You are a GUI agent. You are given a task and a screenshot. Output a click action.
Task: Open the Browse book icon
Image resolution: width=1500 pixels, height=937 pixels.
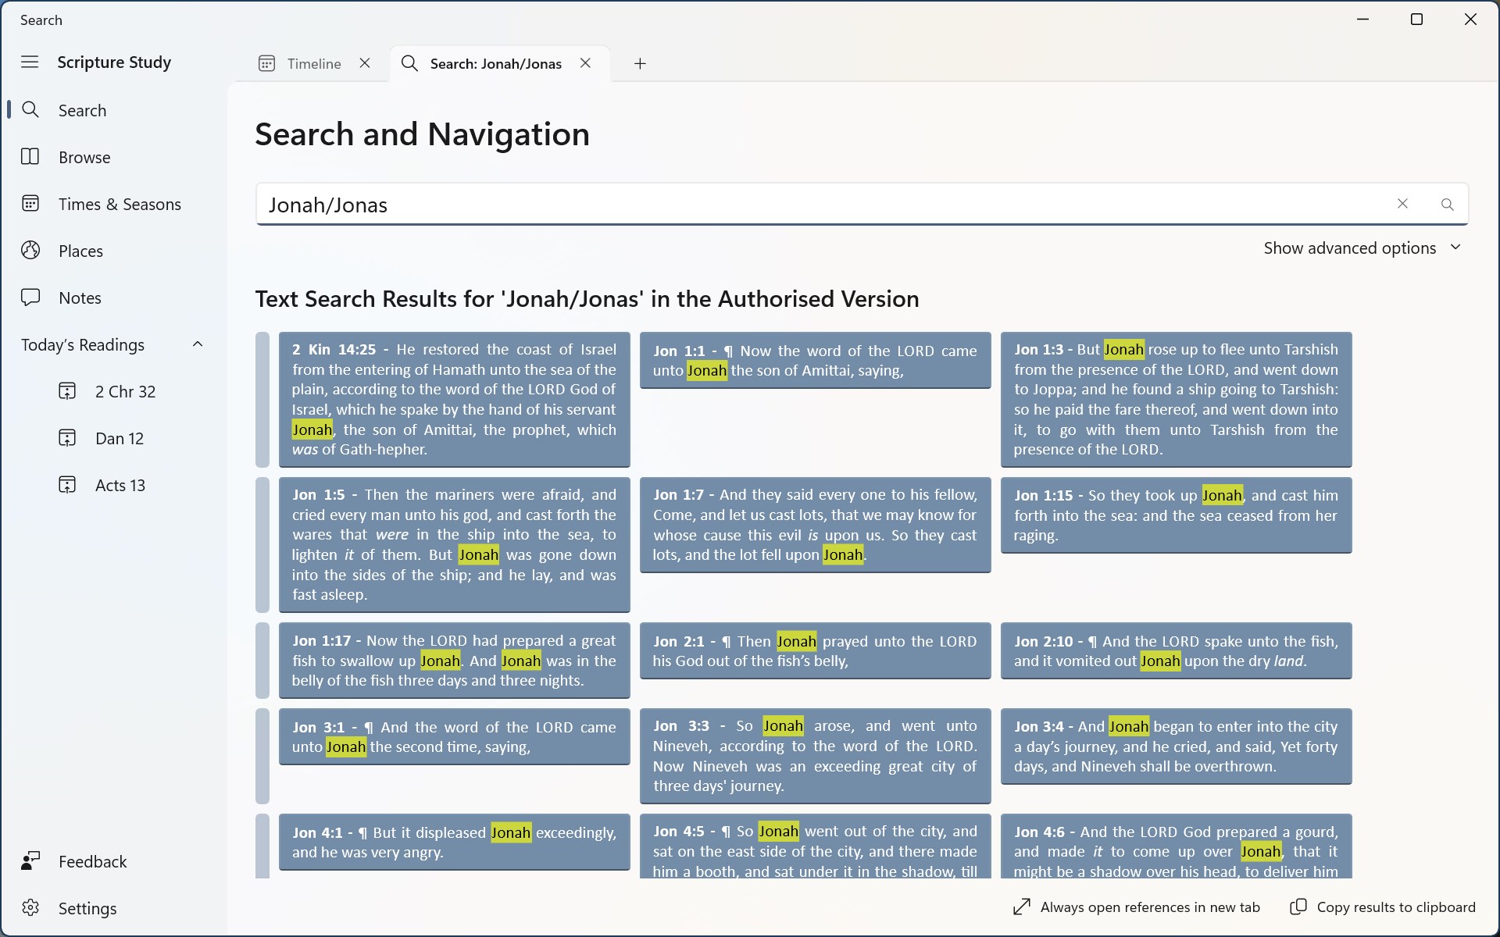point(30,157)
